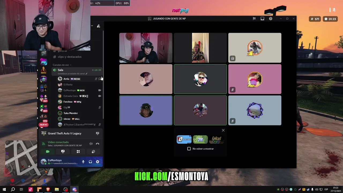Screen dimensions: 343x193
Task: Collapse Canales de voz category
Action: tap(62, 65)
